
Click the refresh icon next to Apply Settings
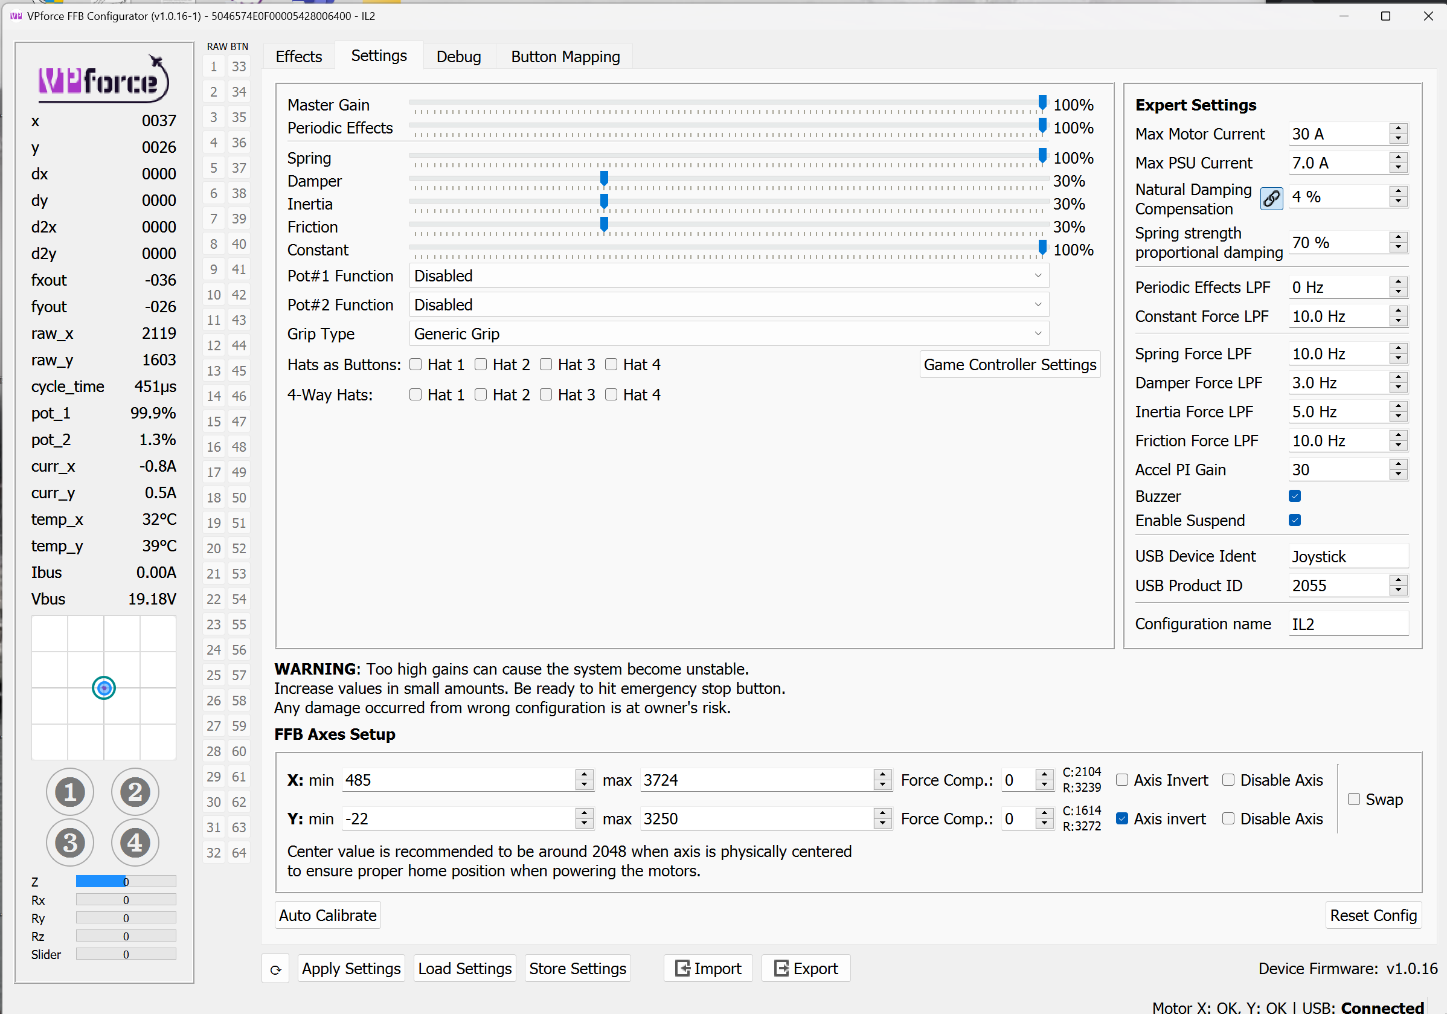pyautogui.click(x=275, y=969)
